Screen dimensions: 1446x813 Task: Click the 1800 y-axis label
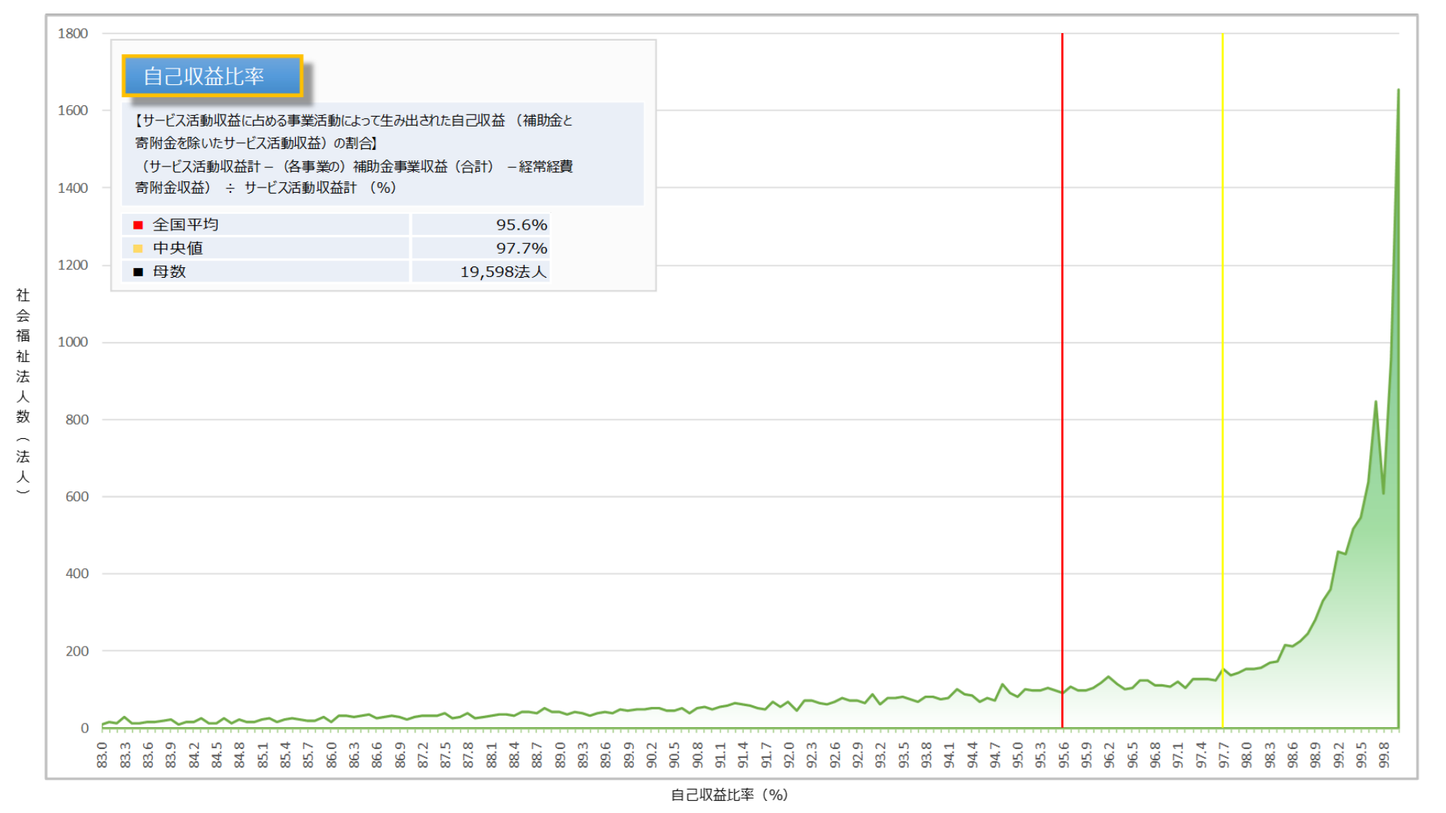[73, 33]
